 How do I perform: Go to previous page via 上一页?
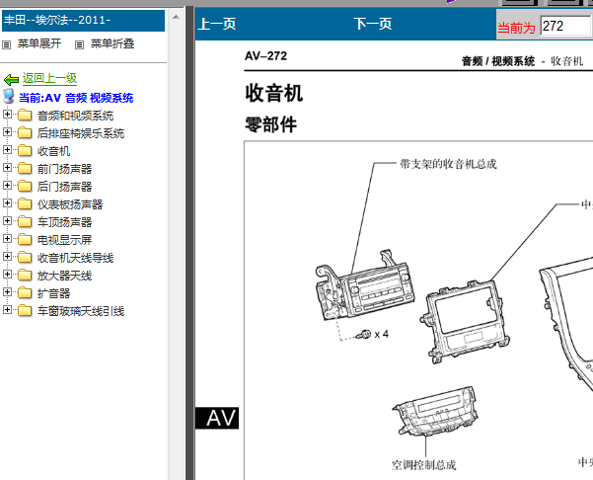point(217,24)
